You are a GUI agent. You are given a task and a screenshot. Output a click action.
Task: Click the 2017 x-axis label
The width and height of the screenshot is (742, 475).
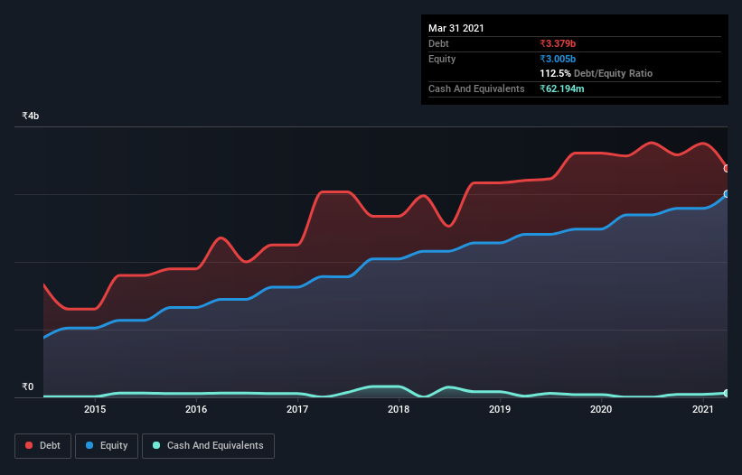coord(297,409)
